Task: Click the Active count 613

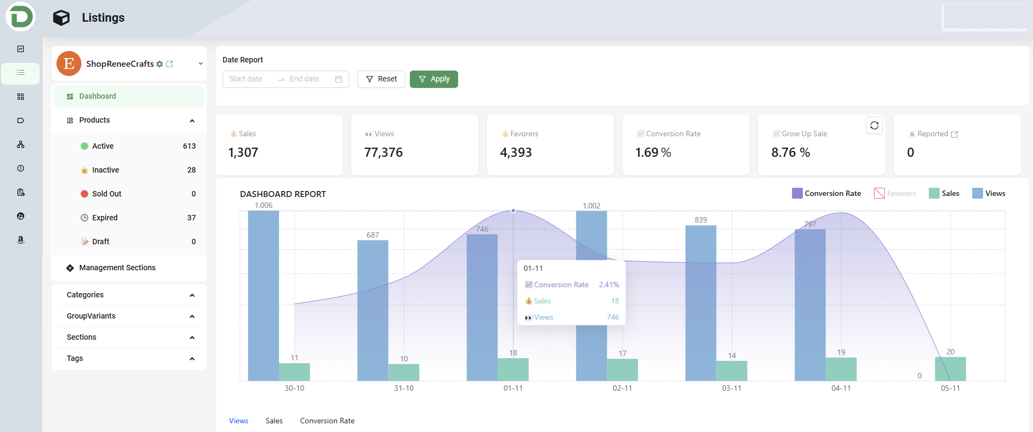Action: pos(189,146)
